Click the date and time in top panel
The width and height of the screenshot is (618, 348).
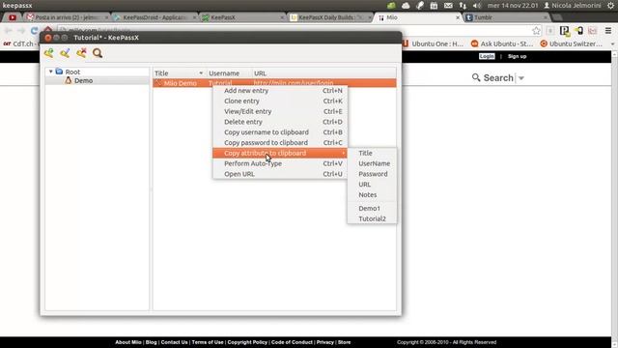pyautogui.click(x=513, y=6)
